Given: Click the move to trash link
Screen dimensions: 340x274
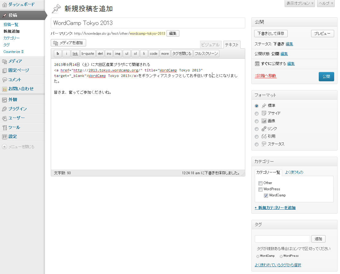Looking at the screenshot, I should click(266, 76).
